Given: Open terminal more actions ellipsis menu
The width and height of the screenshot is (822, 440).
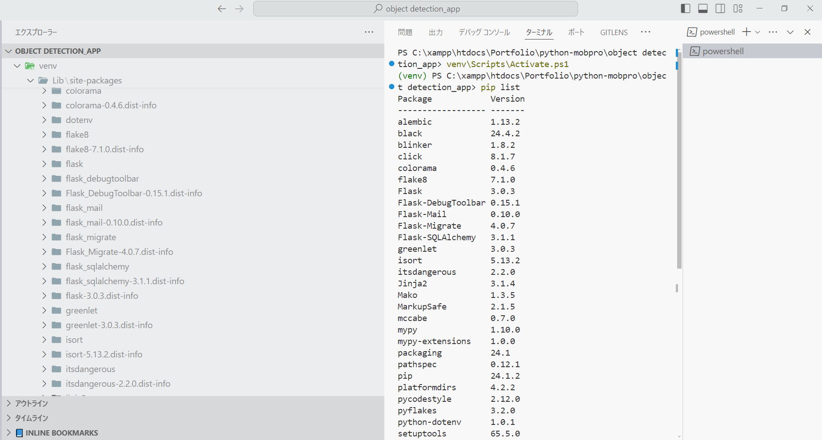Looking at the screenshot, I should coord(773,32).
